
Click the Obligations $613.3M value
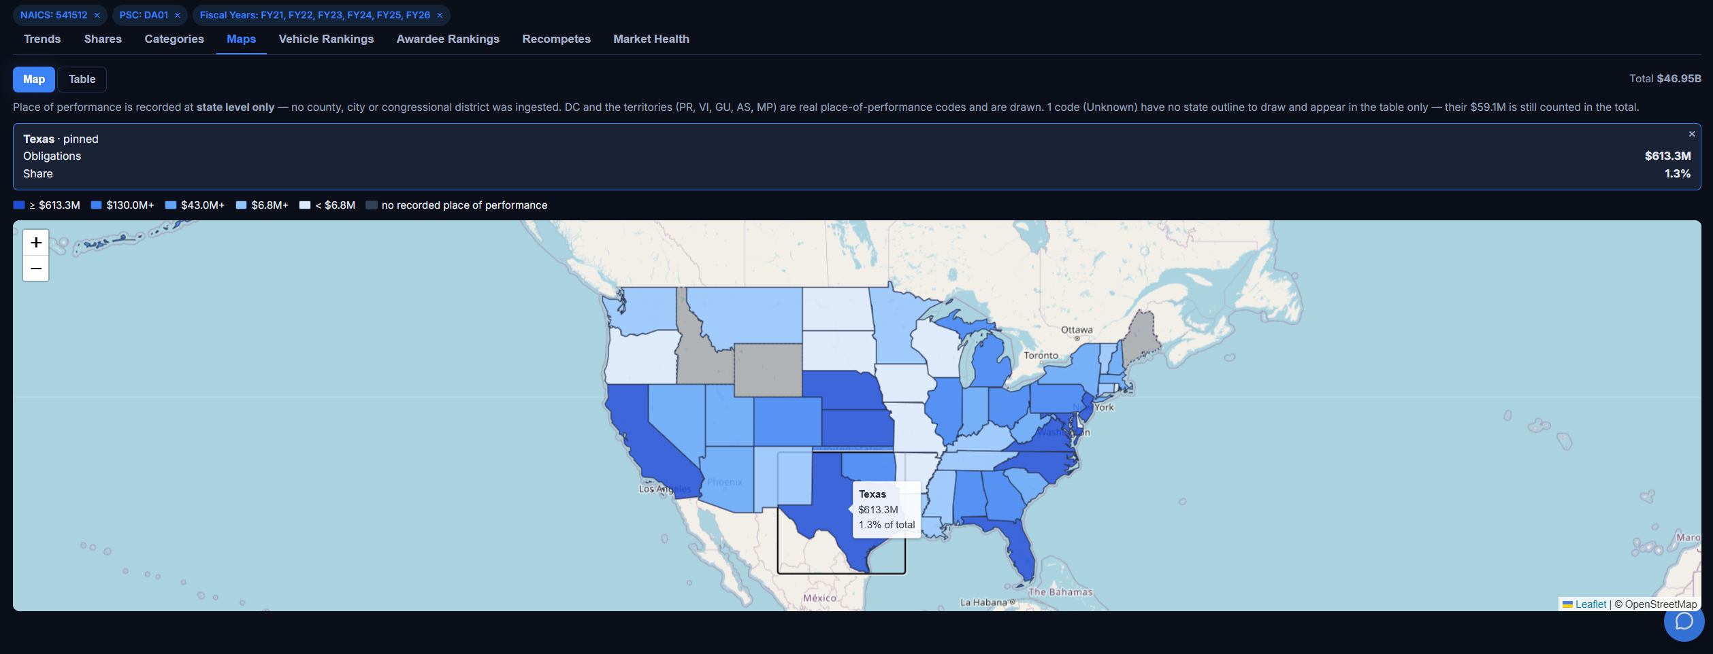pos(1667,156)
